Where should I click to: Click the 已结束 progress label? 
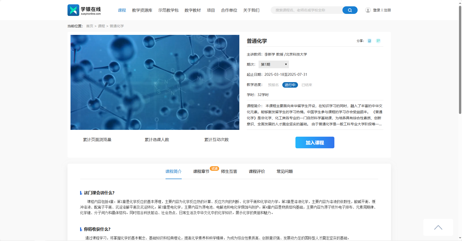click(x=307, y=85)
